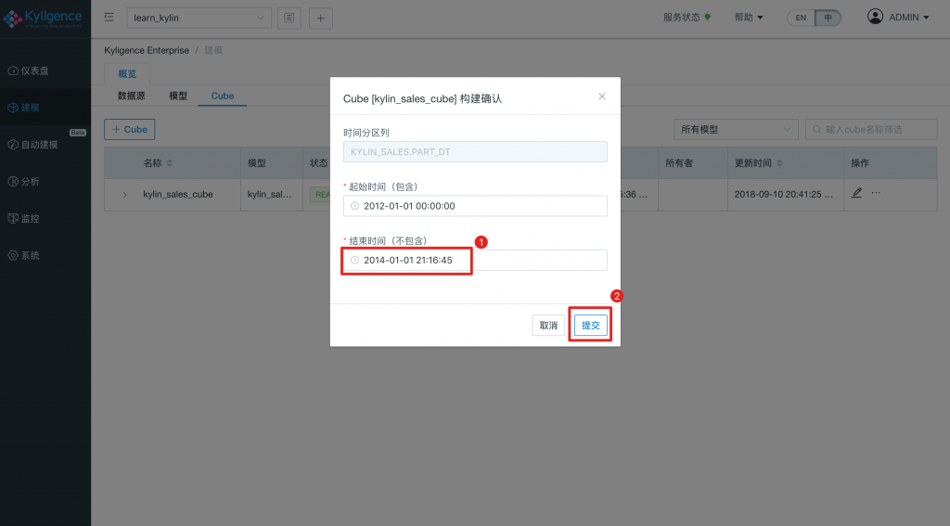The height and width of the screenshot is (526, 950).
Task: Expand the kylin_sales_cube row
Action: [x=125, y=195]
